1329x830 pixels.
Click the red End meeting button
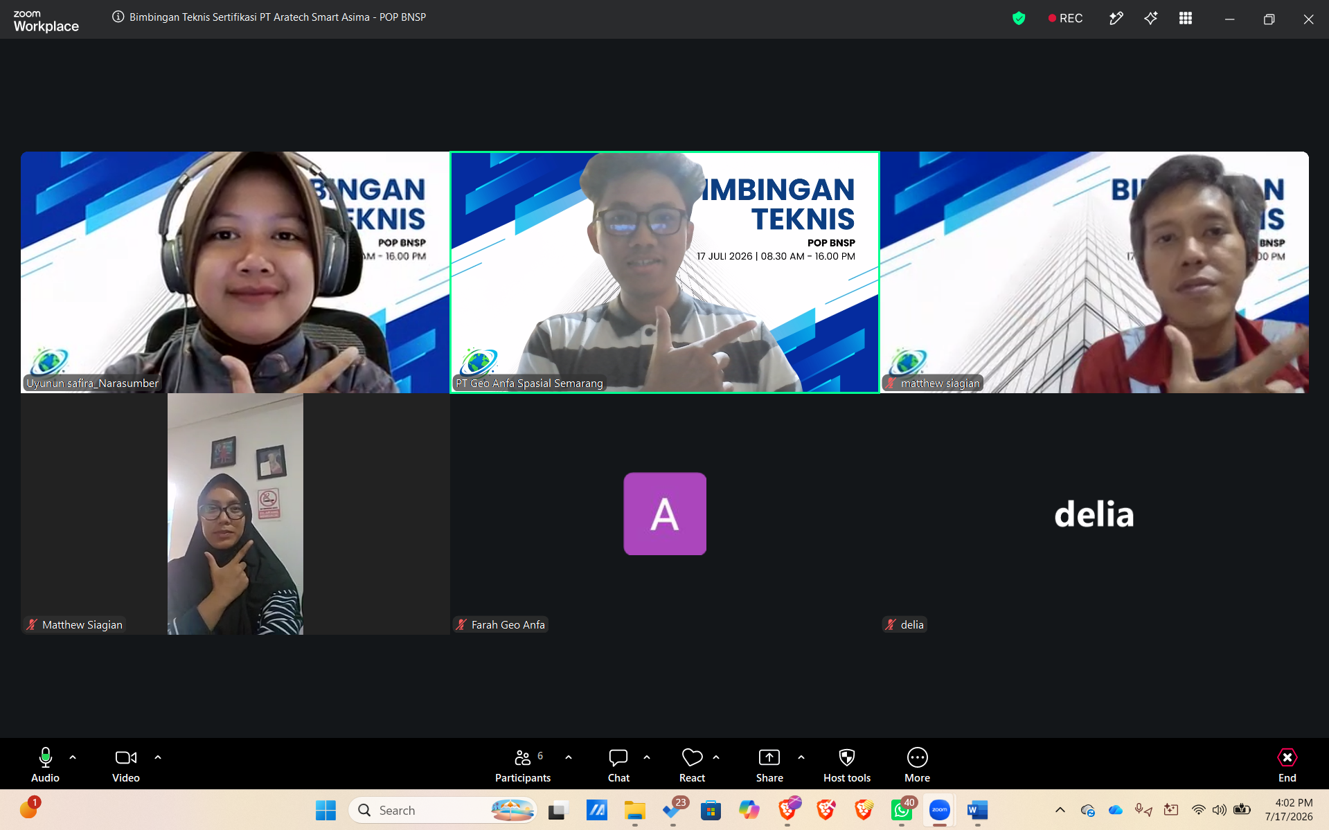(1287, 764)
